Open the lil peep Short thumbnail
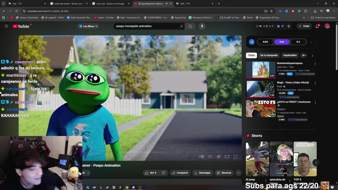Viewport: 338px width, 190px height. (257, 159)
